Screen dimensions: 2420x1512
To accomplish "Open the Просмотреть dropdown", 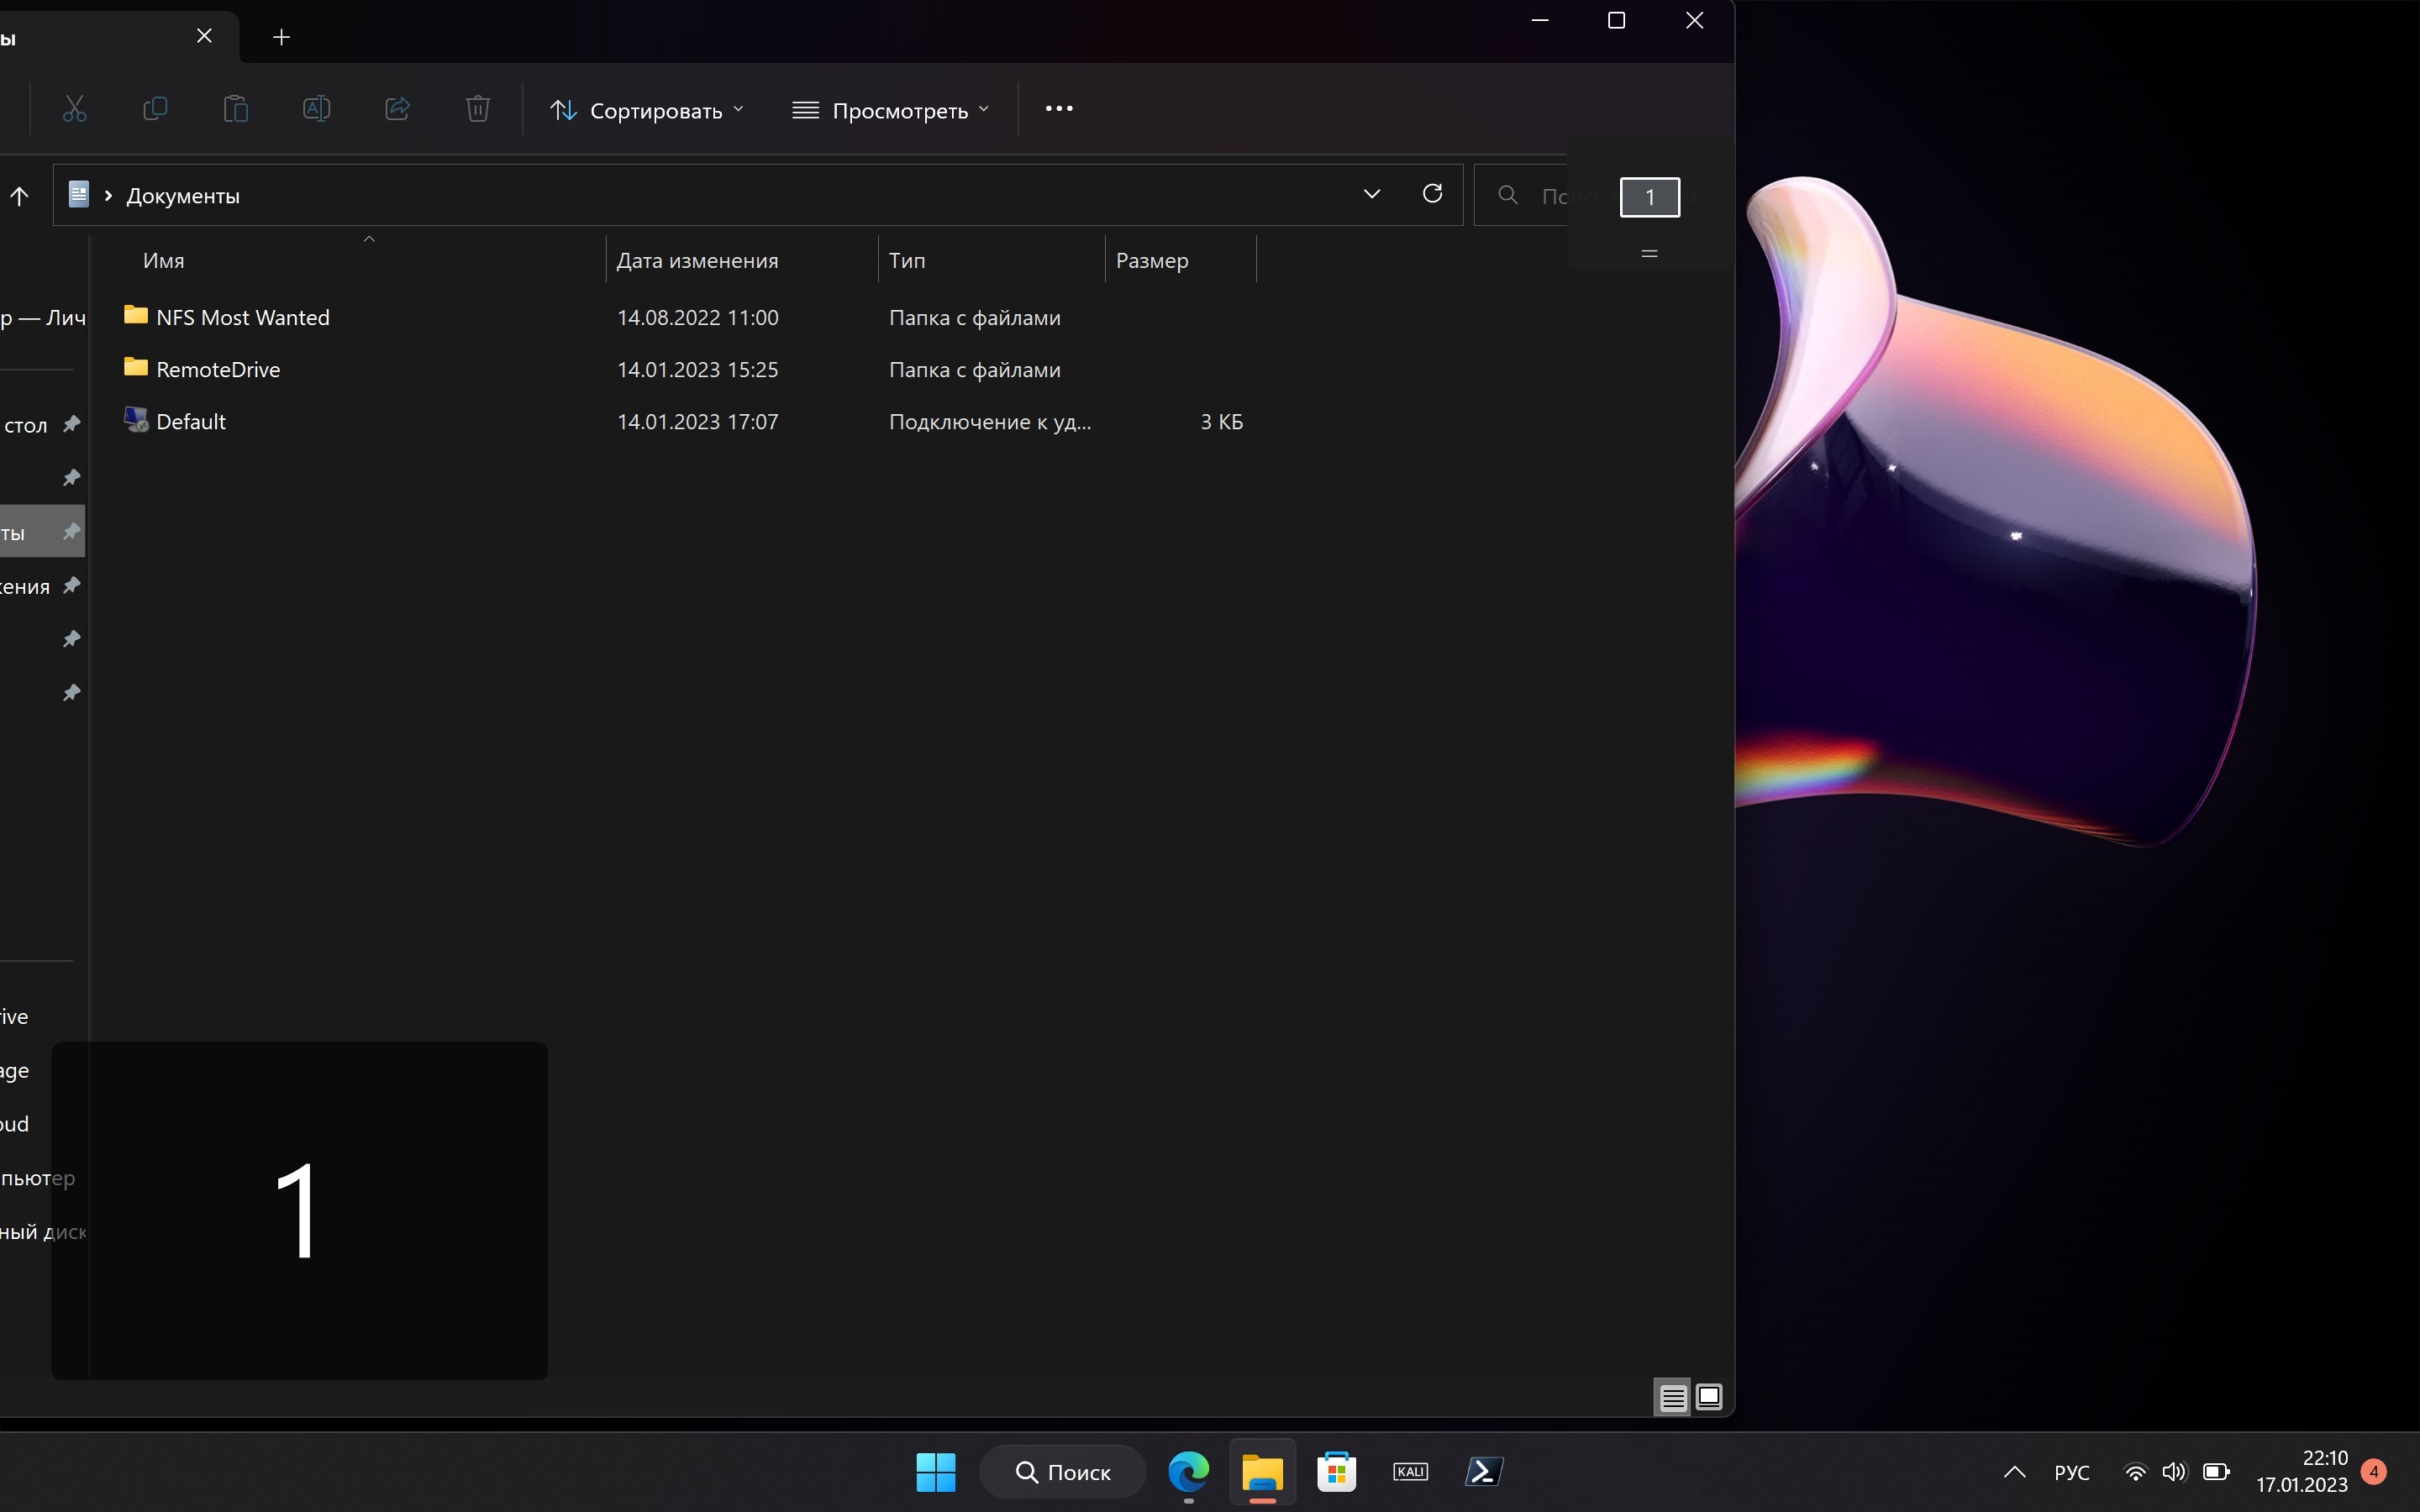I will click(891, 110).
